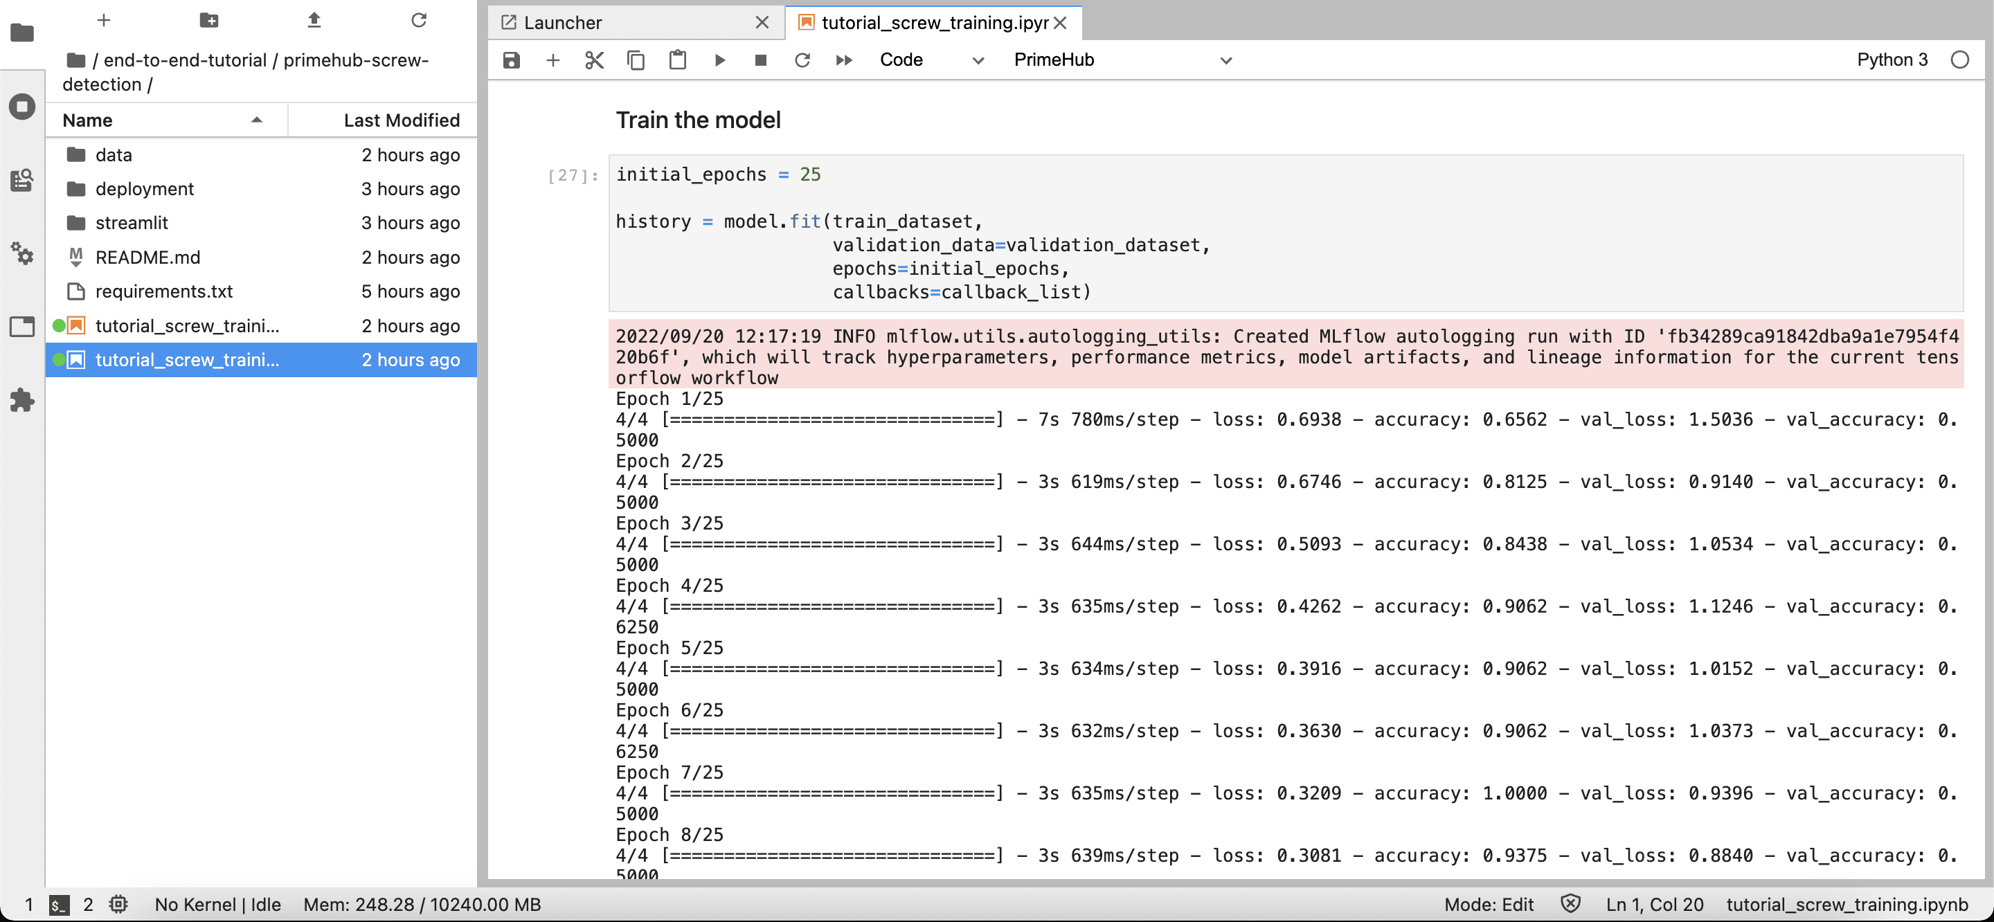Click Python 3 kernel name
The height and width of the screenshot is (922, 1994).
click(1892, 60)
